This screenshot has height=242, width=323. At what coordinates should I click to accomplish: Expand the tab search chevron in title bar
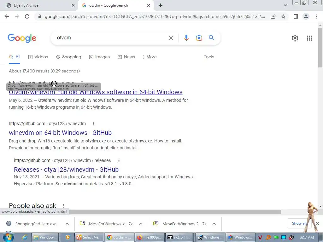(x=285, y=5)
